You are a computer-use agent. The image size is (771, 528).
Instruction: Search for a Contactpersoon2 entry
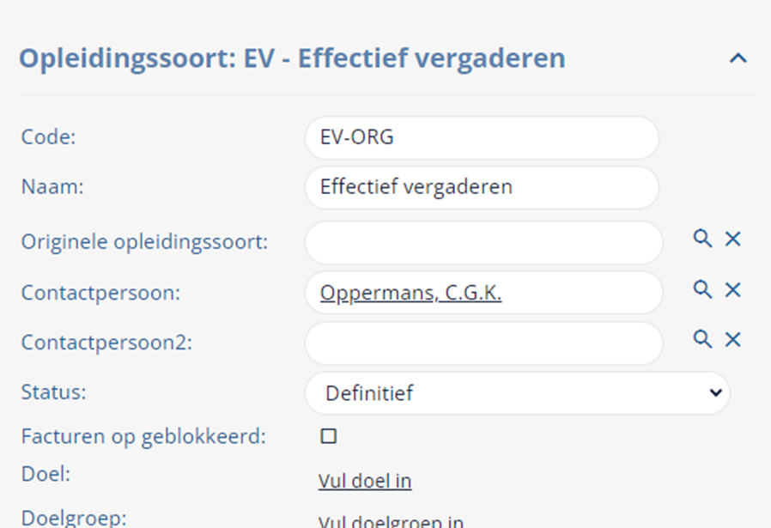tap(702, 339)
